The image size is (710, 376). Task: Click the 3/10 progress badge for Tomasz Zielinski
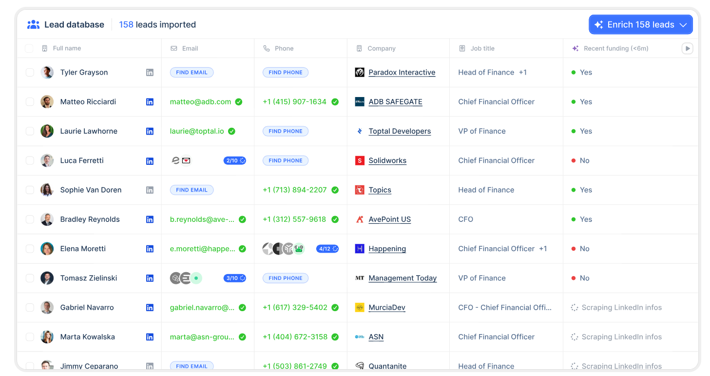tap(235, 278)
